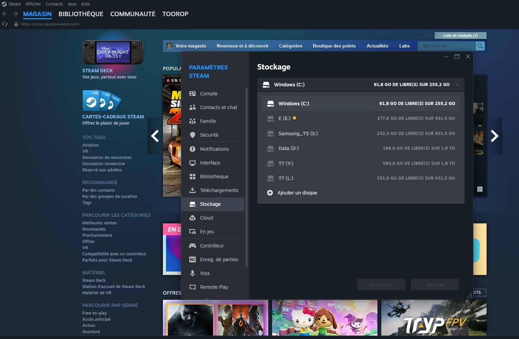
Task: Open the Steam gift cards image
Action: [x=102, y=100]
